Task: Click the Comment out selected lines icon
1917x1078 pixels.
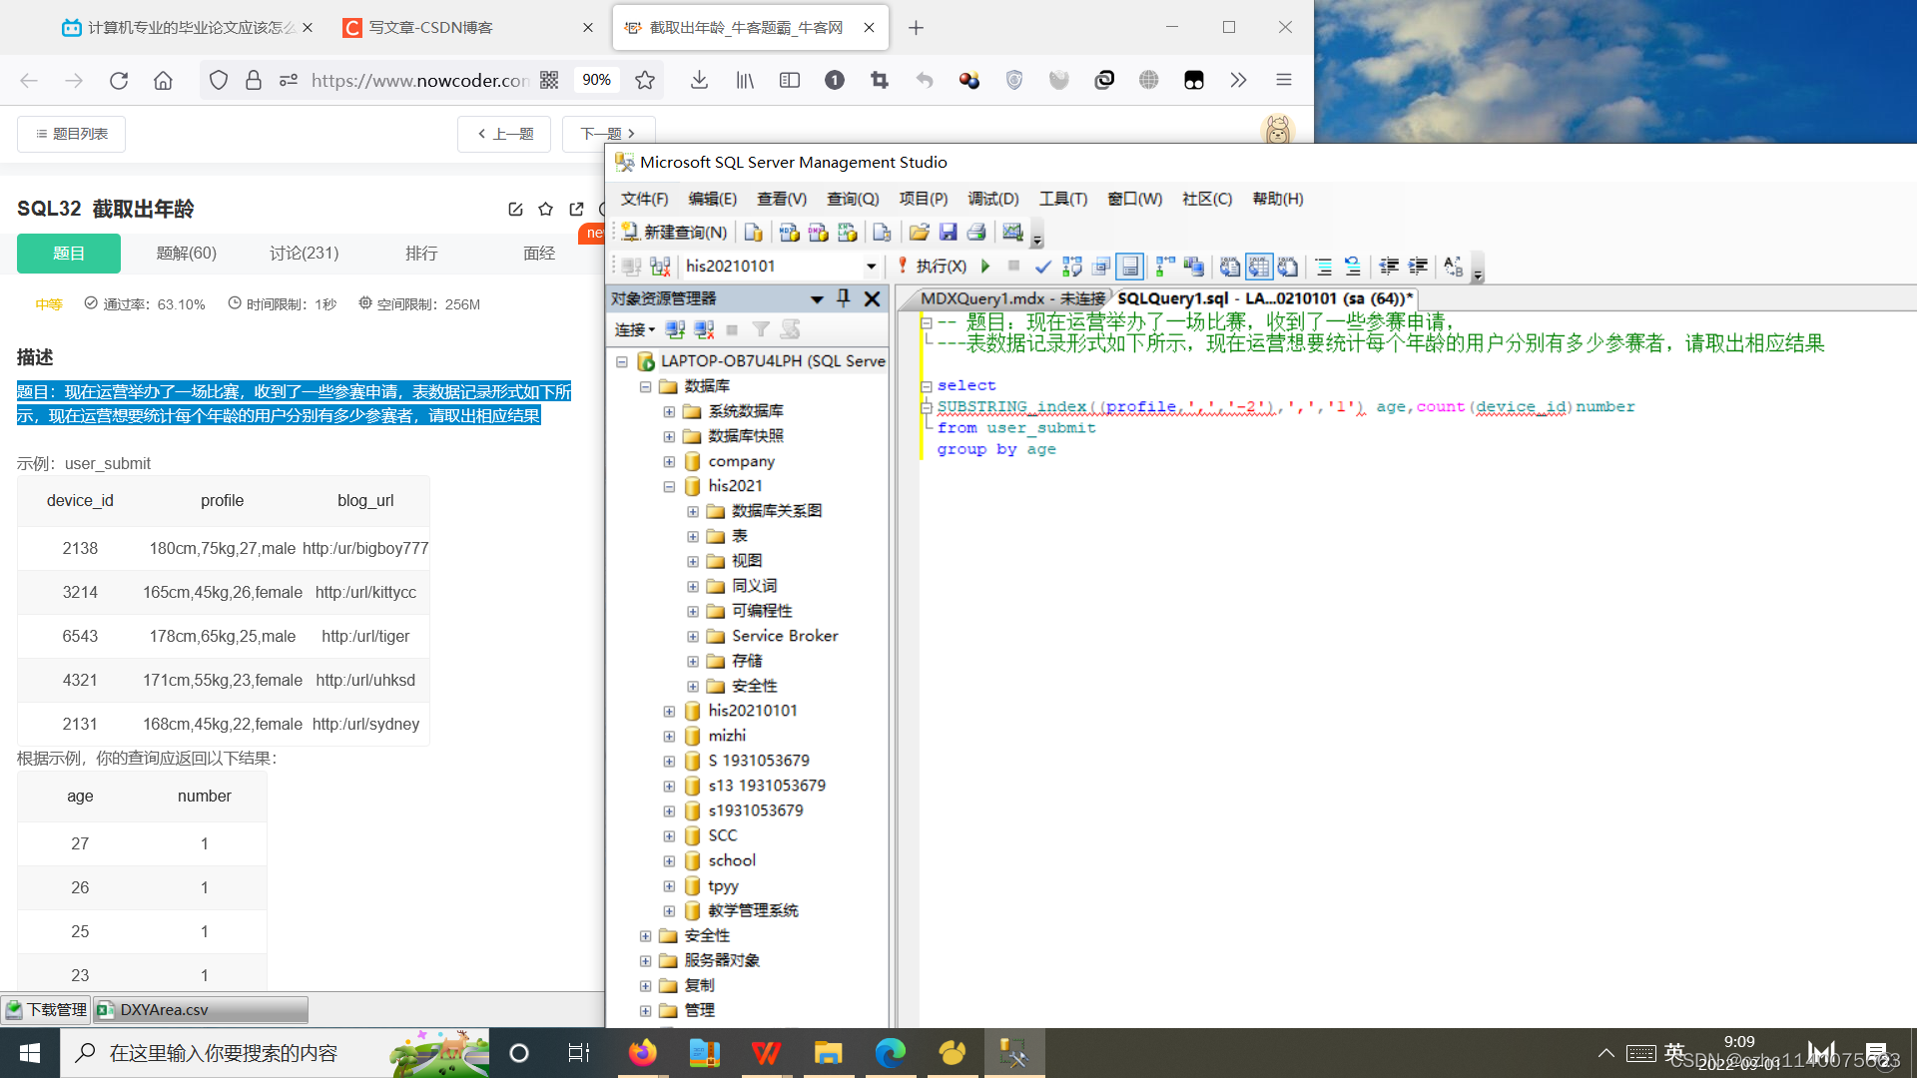Action: pos(1324,267)
